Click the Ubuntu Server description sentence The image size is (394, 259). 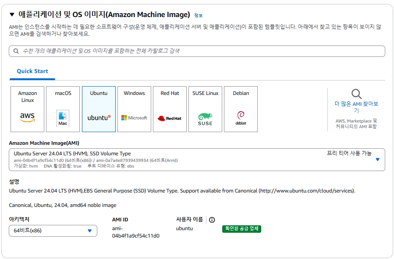[x=182, y=191]
